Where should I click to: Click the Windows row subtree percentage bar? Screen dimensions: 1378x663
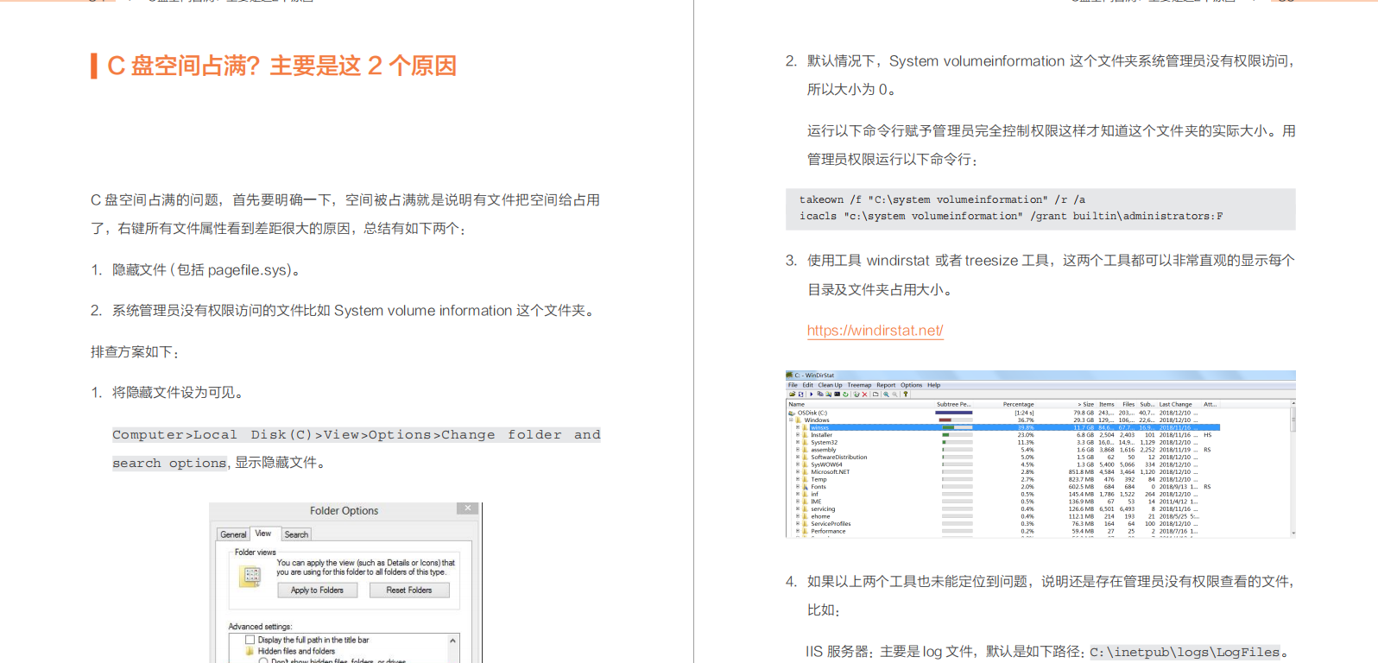pos(956,420)
